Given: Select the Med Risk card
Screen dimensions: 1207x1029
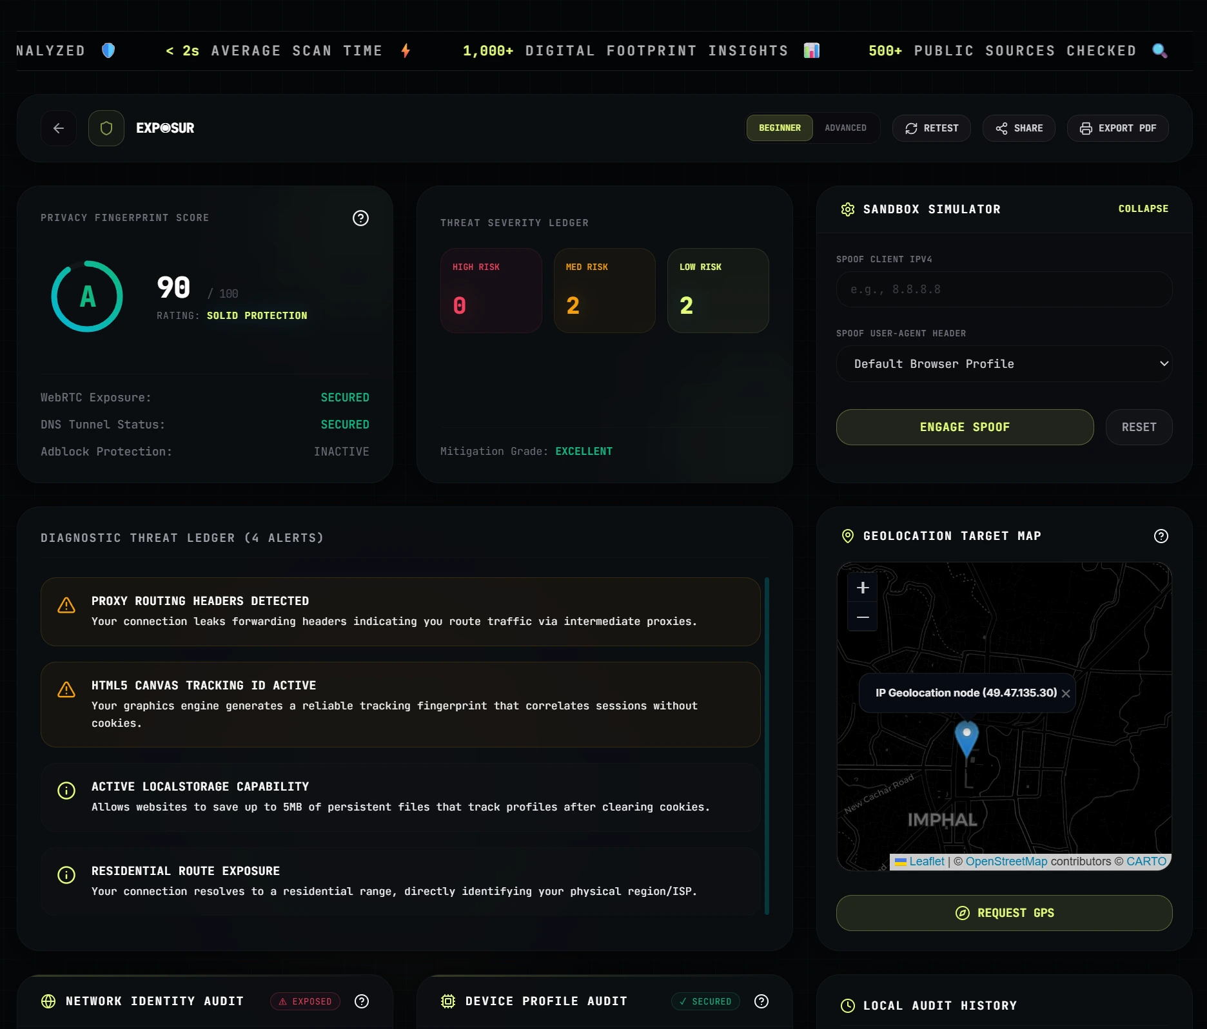Looking at the screenshot, I should click(605, 291).
